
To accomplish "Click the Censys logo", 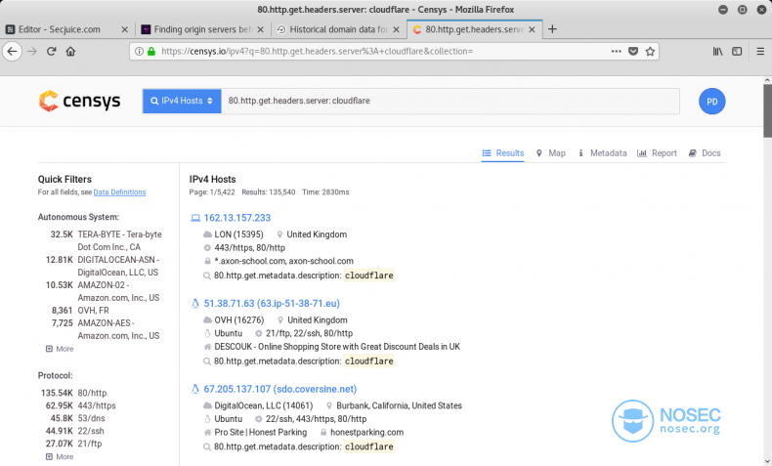I will [79, 101].
